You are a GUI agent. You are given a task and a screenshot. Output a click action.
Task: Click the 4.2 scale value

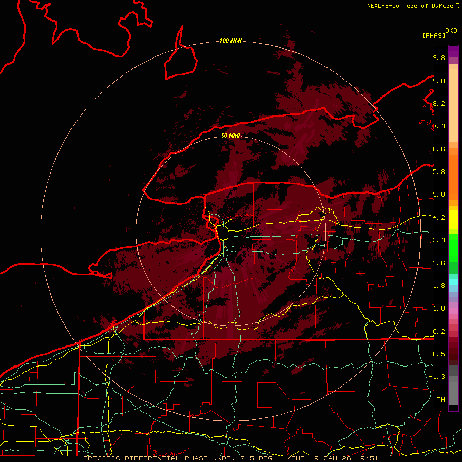point(439,218)
